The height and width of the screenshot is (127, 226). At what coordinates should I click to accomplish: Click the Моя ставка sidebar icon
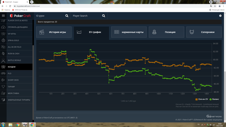click(x=3, y=93)
